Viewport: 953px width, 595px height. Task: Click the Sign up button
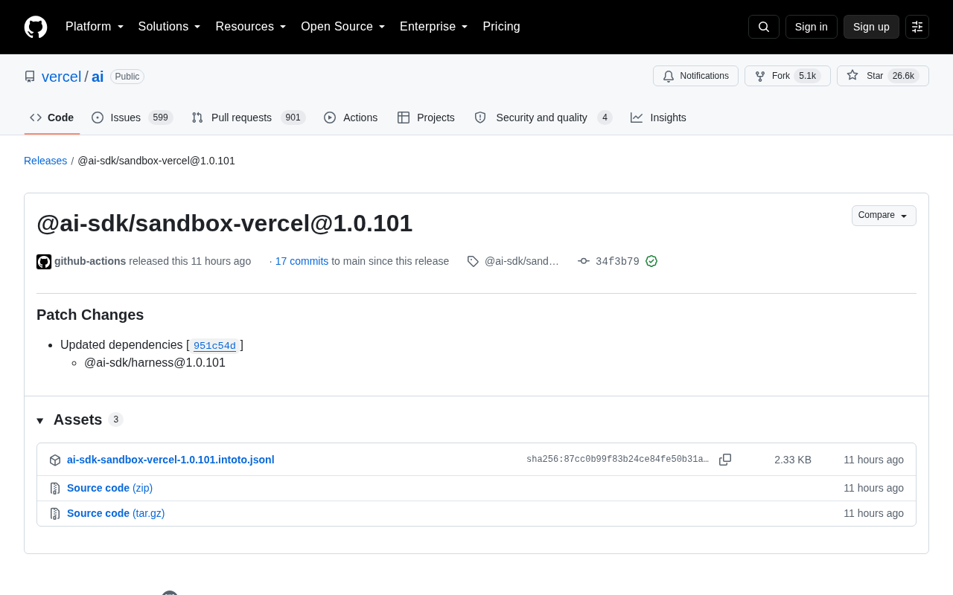(871, 27)
